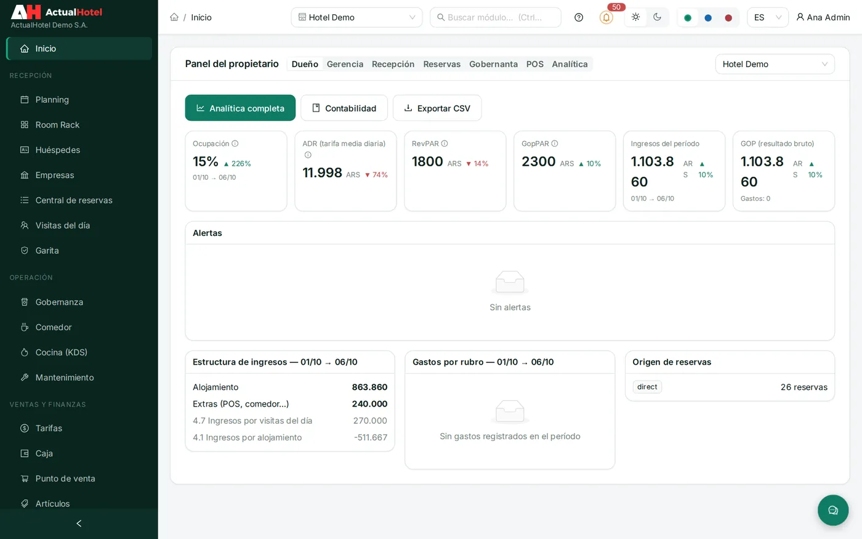Switch to light theme sun toggle
Viewport: 862px width, 539px height.
[x=636, y=17]
